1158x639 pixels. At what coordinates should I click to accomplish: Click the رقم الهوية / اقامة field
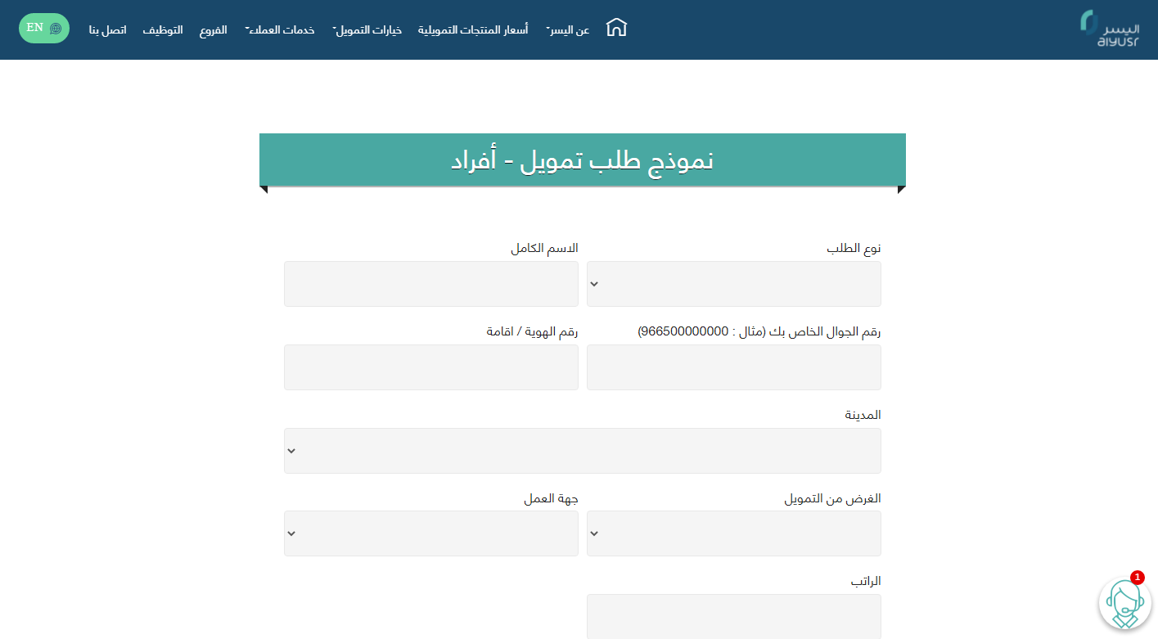431,367
